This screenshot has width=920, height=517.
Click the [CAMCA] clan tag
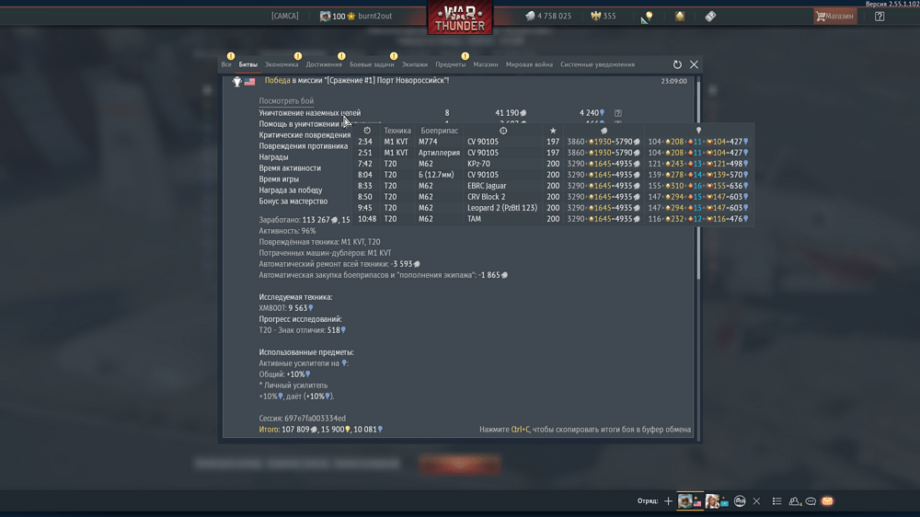(x=284, y=16)
